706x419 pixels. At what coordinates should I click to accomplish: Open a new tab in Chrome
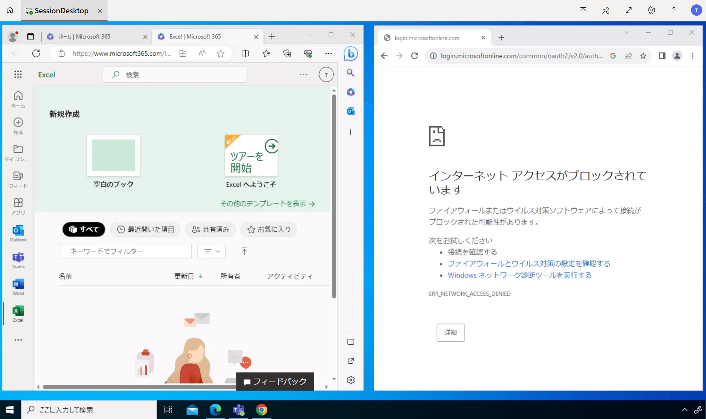501,38
